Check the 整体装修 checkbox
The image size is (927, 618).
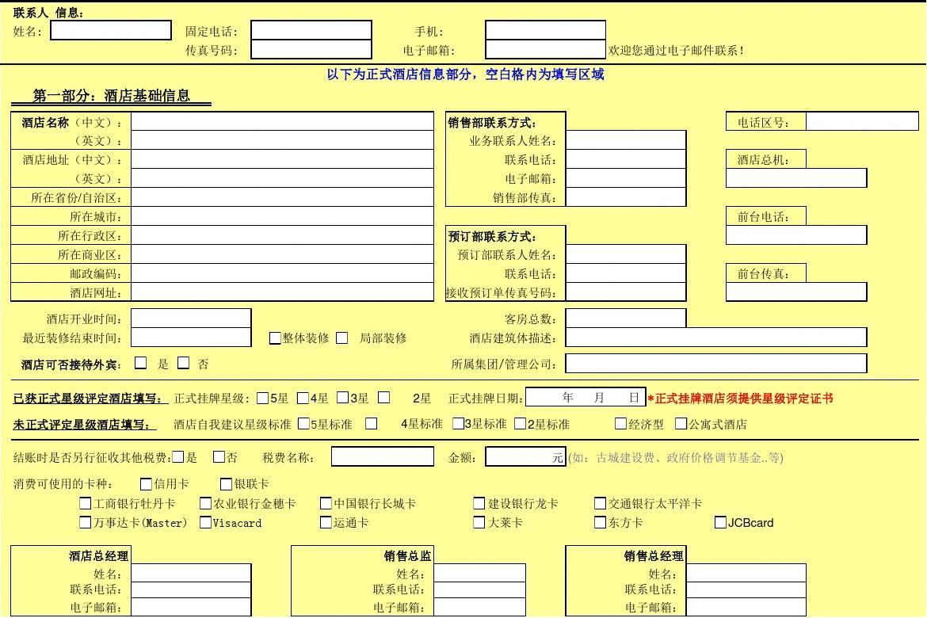[275, 338]
